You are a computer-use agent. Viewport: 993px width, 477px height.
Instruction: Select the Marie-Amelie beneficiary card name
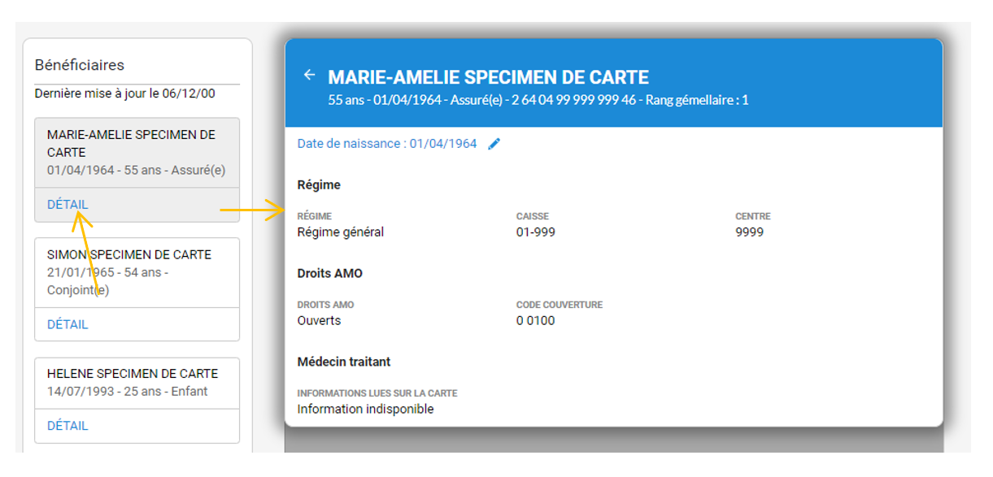(131, 143)
